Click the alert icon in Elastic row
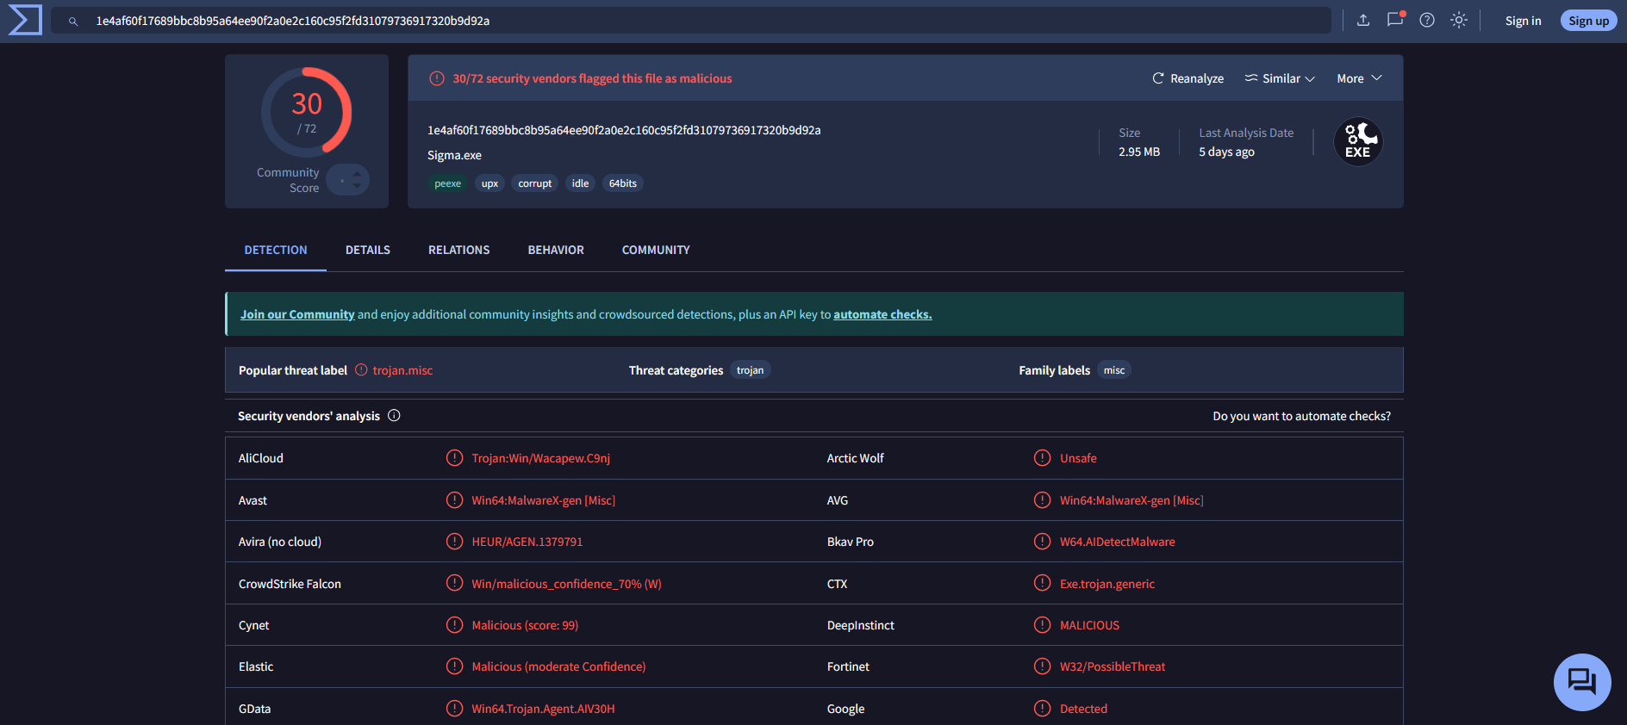 454,666
